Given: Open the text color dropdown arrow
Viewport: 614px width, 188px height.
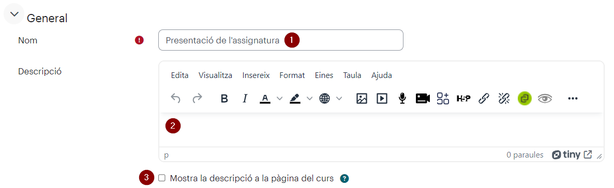Looking at the screenshot, I should [x=280, y=99].
